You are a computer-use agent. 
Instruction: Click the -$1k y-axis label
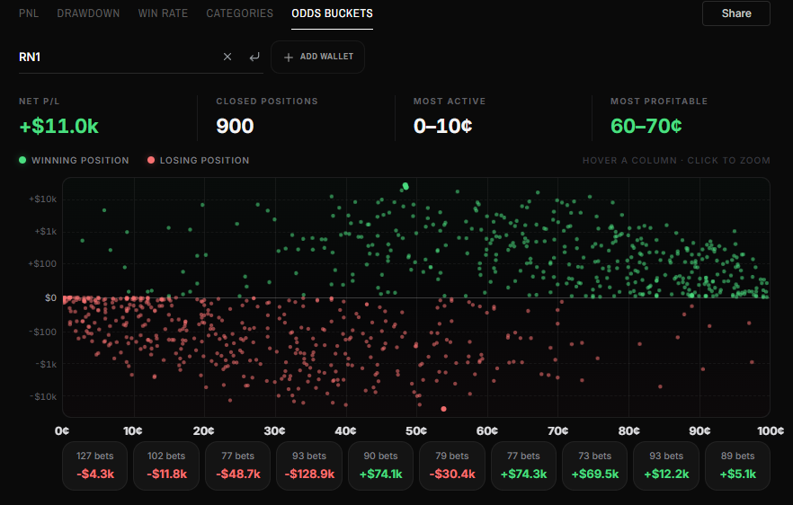click(x=46, y=365)
